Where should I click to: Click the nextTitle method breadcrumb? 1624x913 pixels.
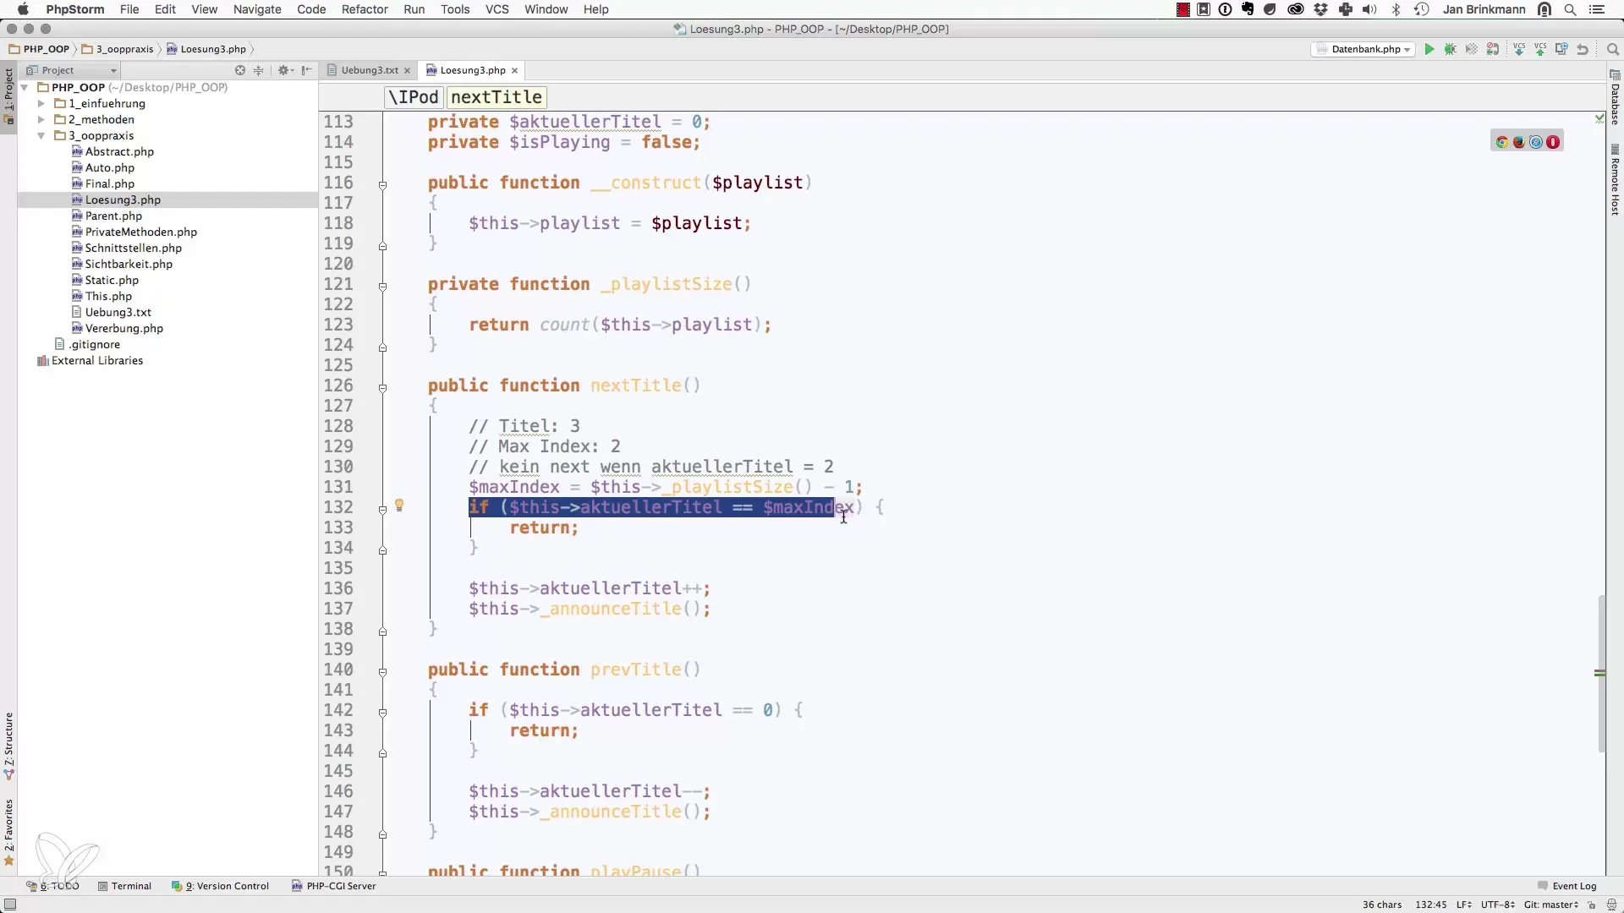click(x=497, y=96)
